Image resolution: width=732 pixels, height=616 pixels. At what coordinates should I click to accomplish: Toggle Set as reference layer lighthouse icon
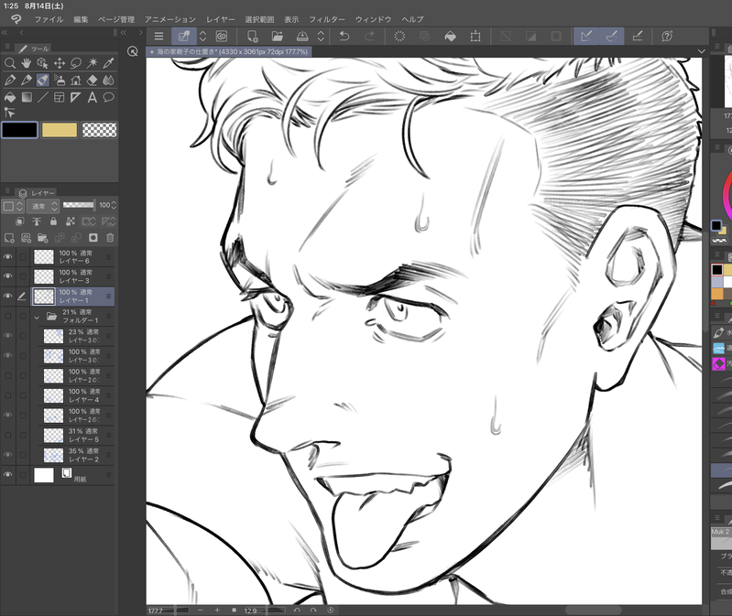tap(37, 222)
